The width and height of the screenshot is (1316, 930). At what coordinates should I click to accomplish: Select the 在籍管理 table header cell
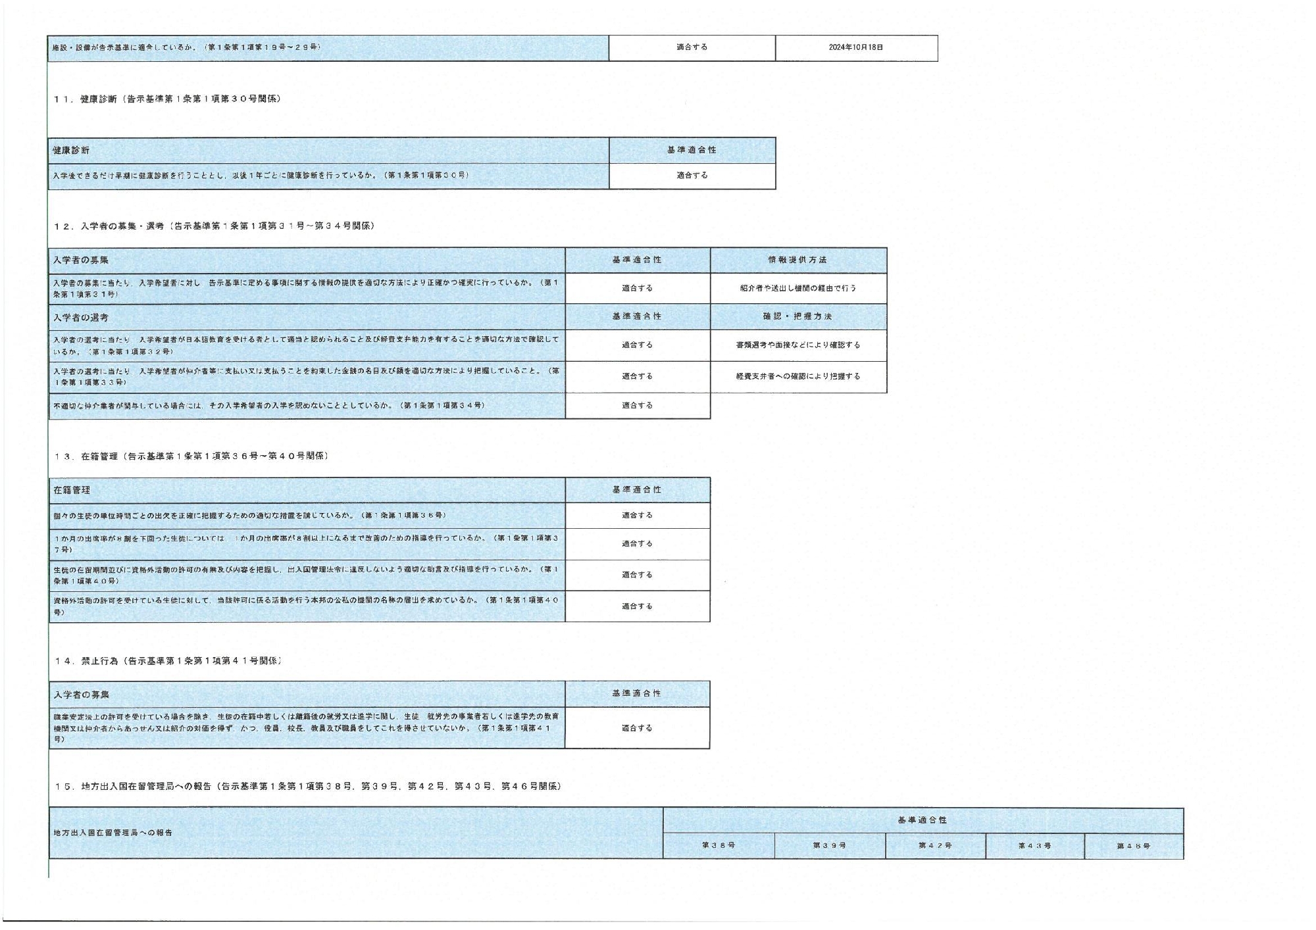coord(72,490)
